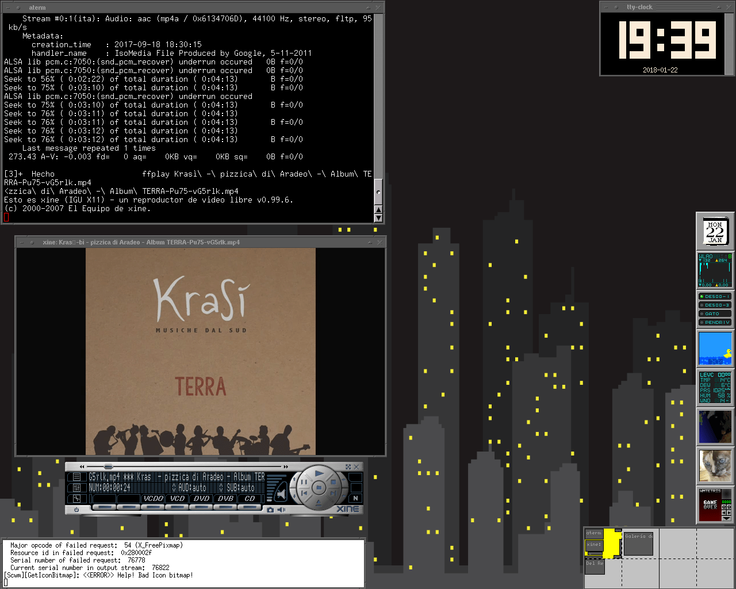This screenshot has width=736, height=589.
Task: Click the xine logo on control panel
Action: coord(348,509)
